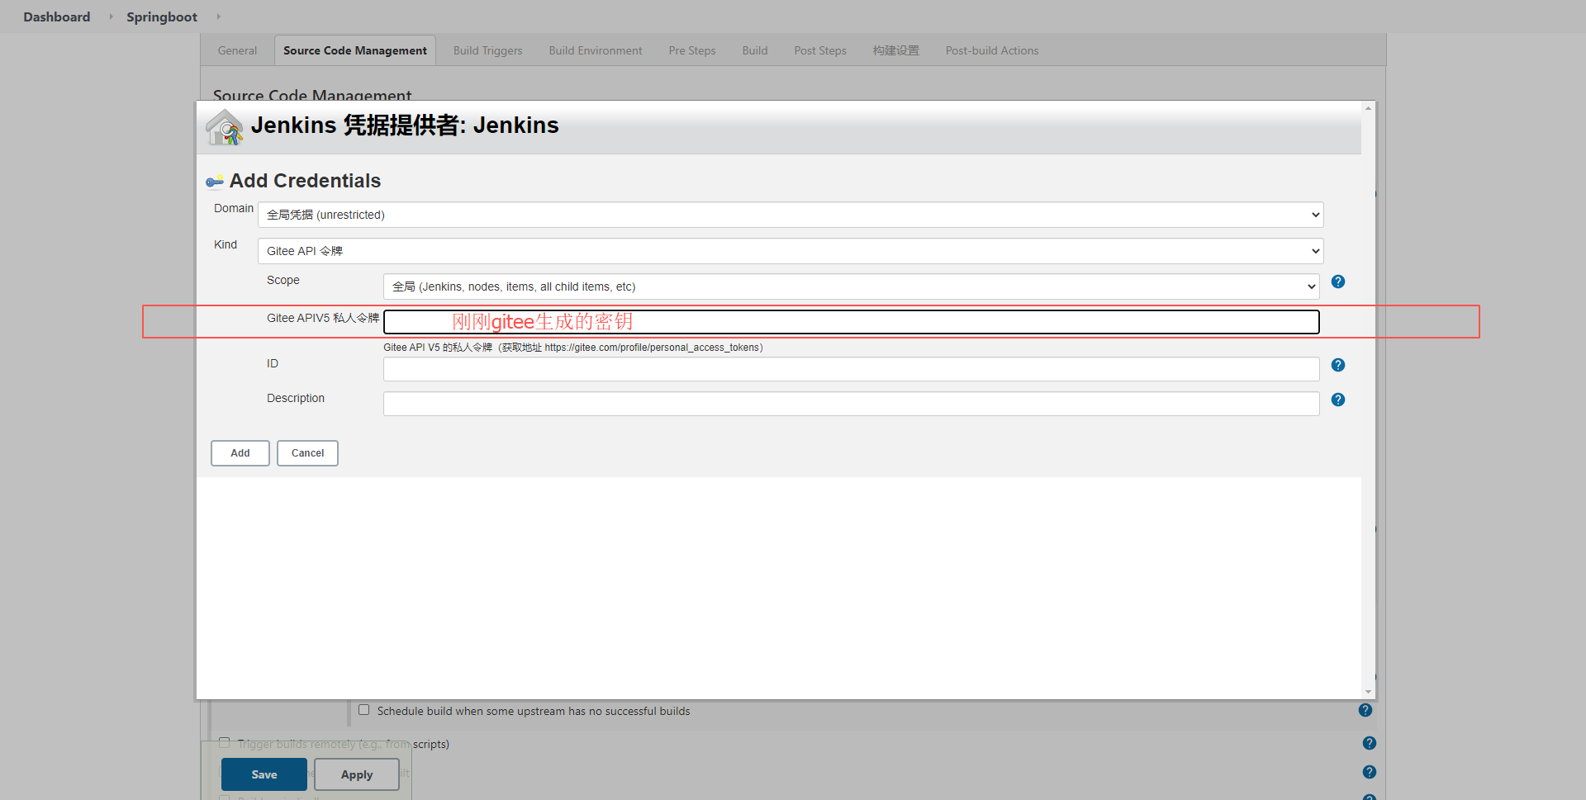
Task: Switch to Post-build Actions tab
Action: point(992,50)
